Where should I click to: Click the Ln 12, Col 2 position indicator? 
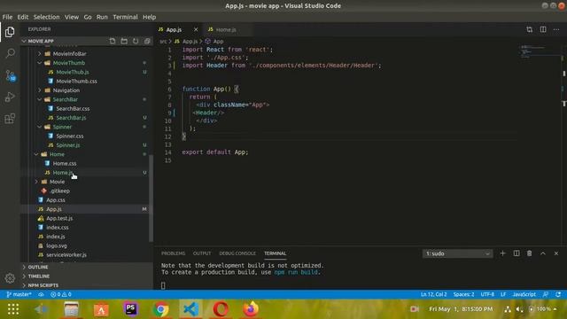pos(433,294)
